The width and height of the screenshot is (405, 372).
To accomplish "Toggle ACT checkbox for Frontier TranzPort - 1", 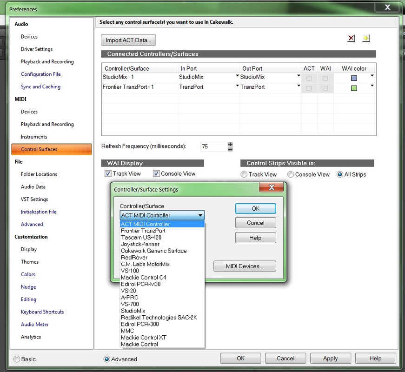I will coord(309,88).
